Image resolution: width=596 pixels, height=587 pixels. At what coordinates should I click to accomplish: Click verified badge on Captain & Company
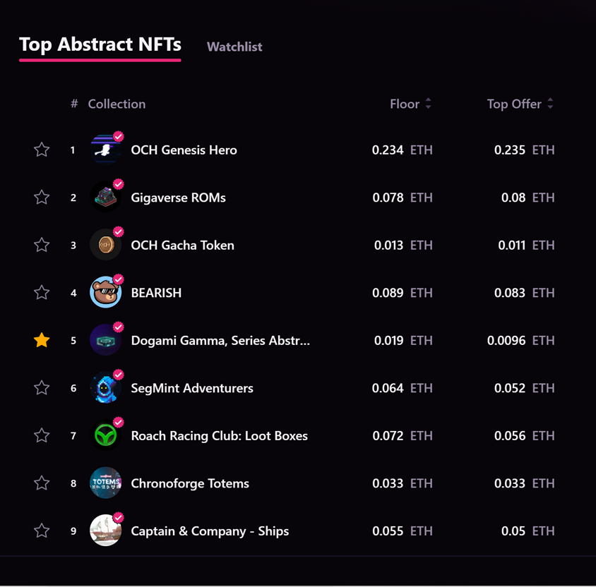(119, 518)
